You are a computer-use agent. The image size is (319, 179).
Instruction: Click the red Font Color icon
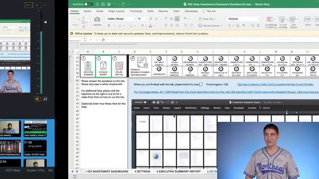point(151,26)
